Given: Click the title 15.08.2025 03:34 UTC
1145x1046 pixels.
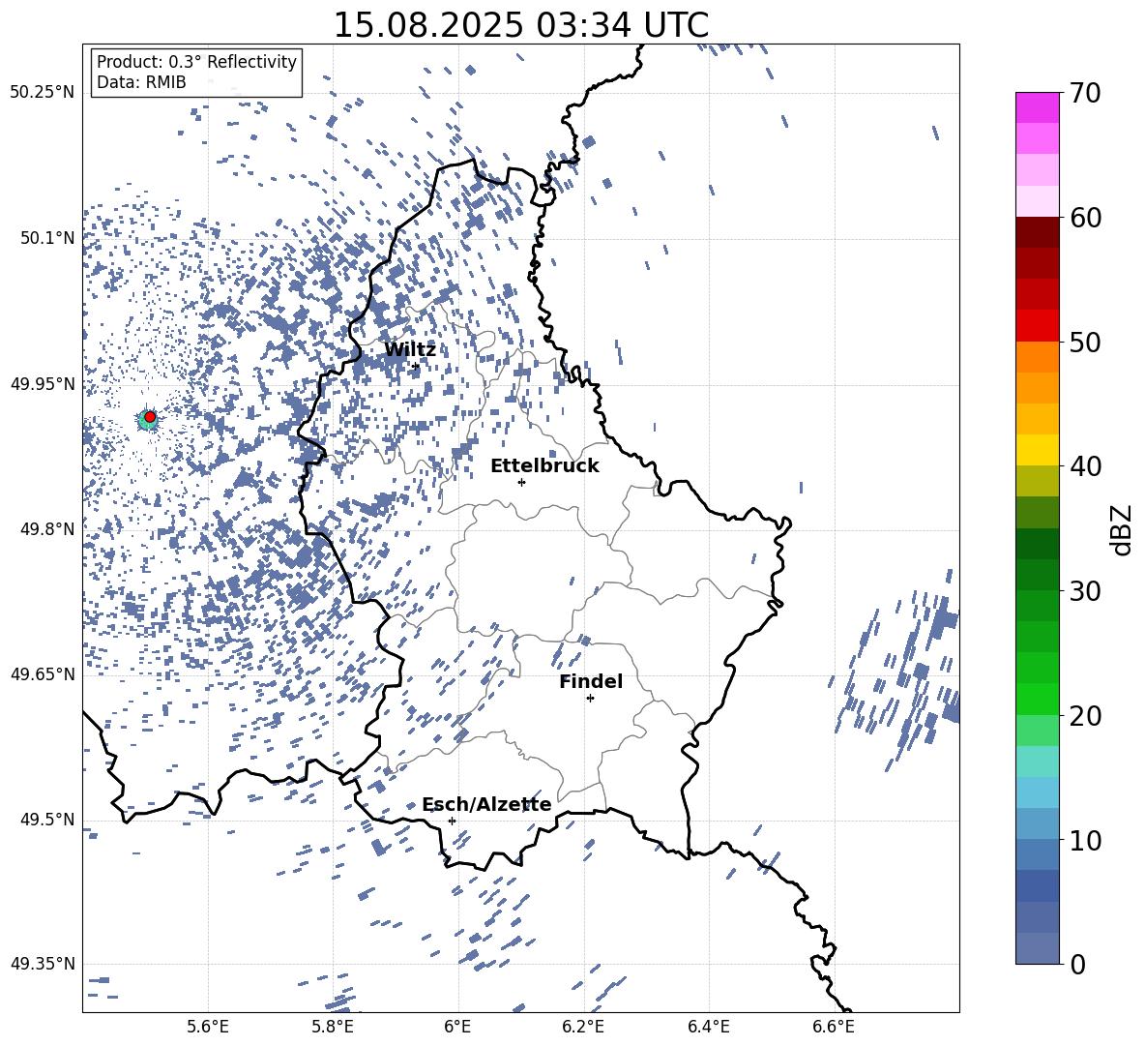Looking at the screenshot, I should pos(520,24).
